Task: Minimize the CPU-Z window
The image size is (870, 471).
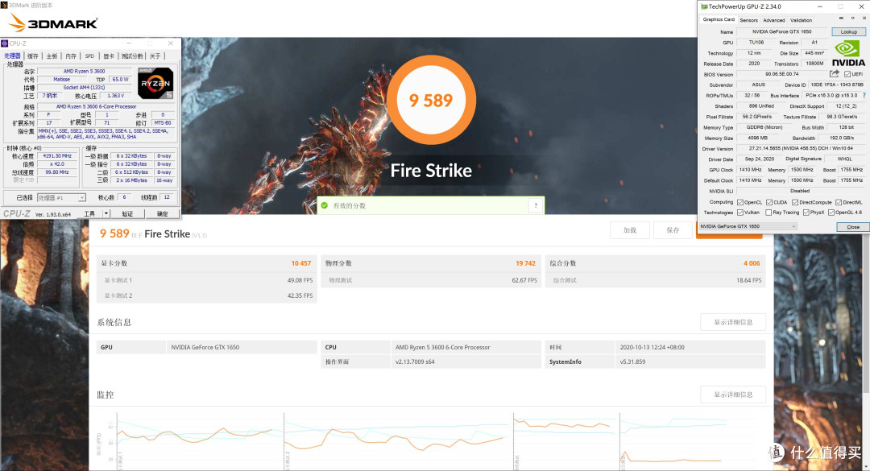Action: (x=129, y=43)
